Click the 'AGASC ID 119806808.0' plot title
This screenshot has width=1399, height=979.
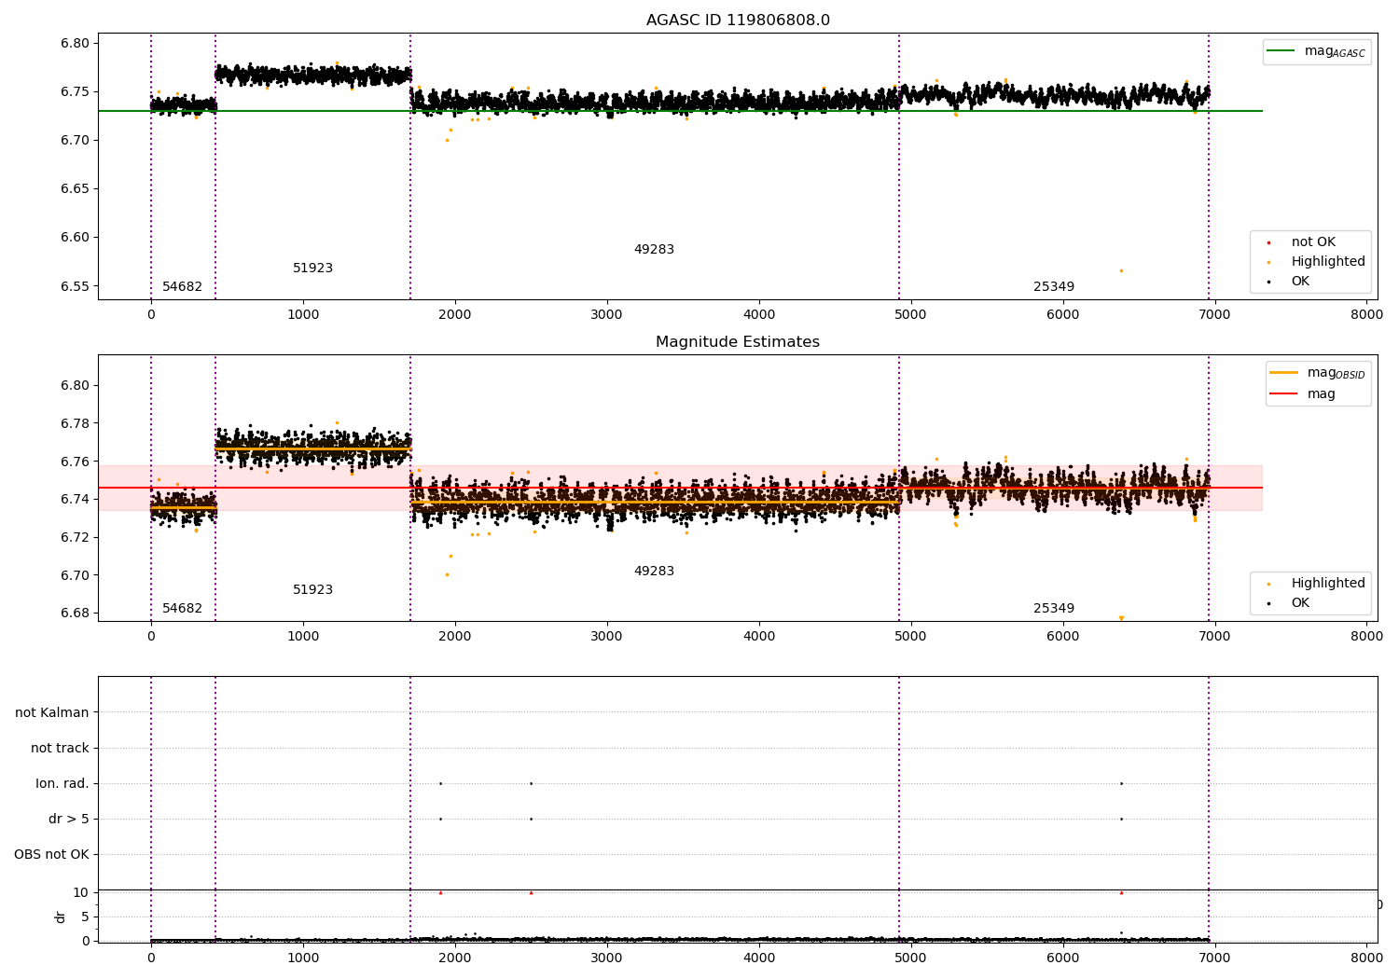point(738,21)
